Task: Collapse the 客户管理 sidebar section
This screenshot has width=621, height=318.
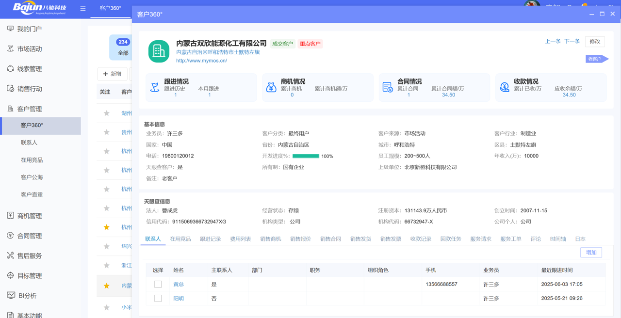Action: click(29, 109)
